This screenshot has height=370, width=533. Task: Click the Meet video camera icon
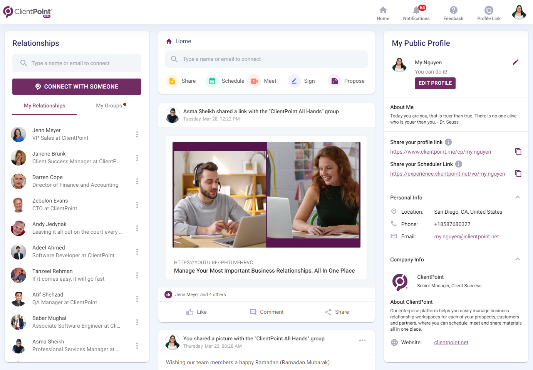click(254, 81)
